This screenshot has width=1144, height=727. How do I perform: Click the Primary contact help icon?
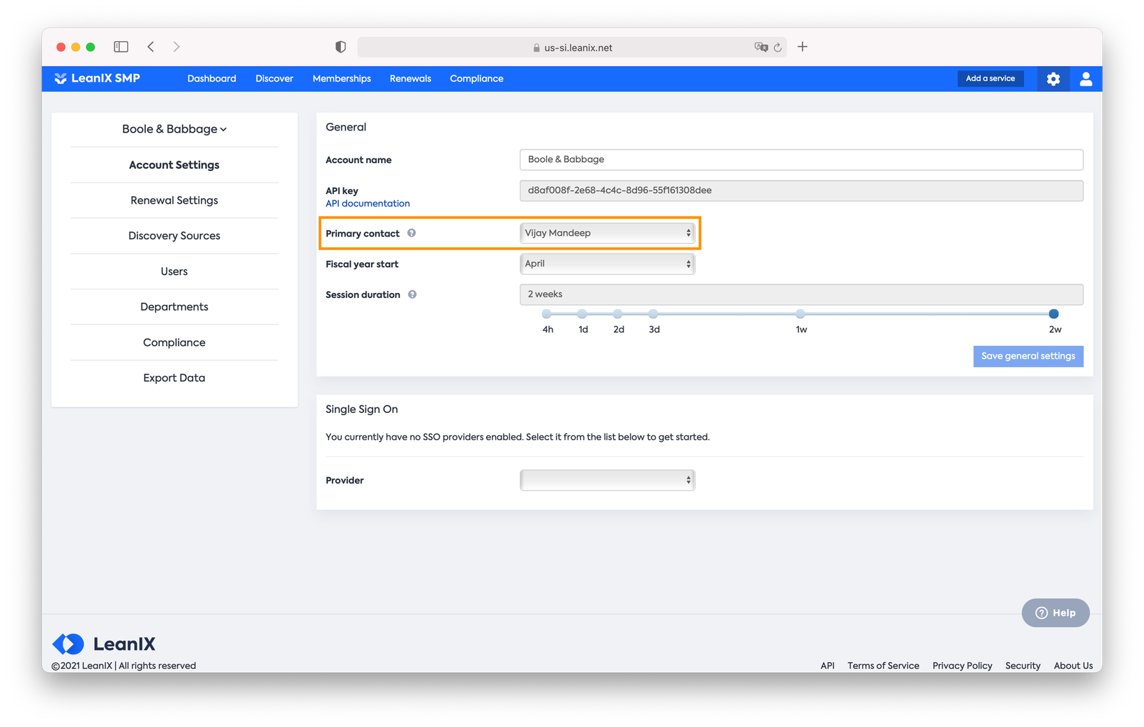pos(412,233)
